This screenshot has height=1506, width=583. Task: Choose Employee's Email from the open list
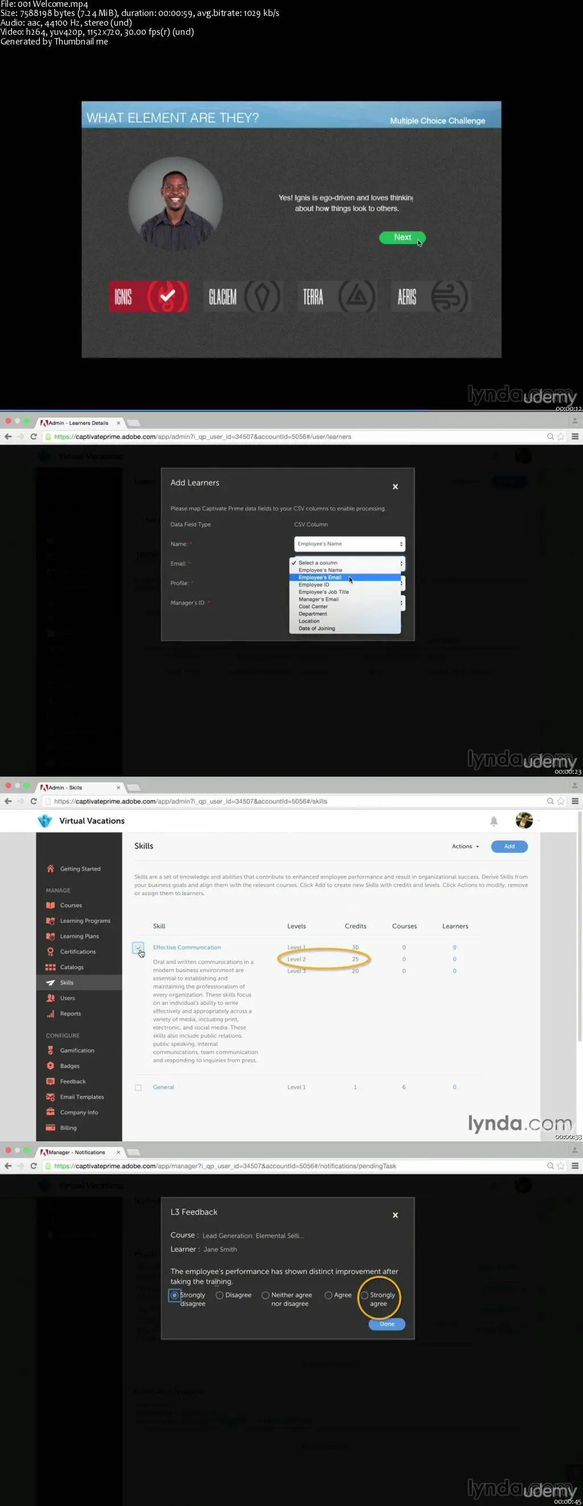tap(344, 577)
